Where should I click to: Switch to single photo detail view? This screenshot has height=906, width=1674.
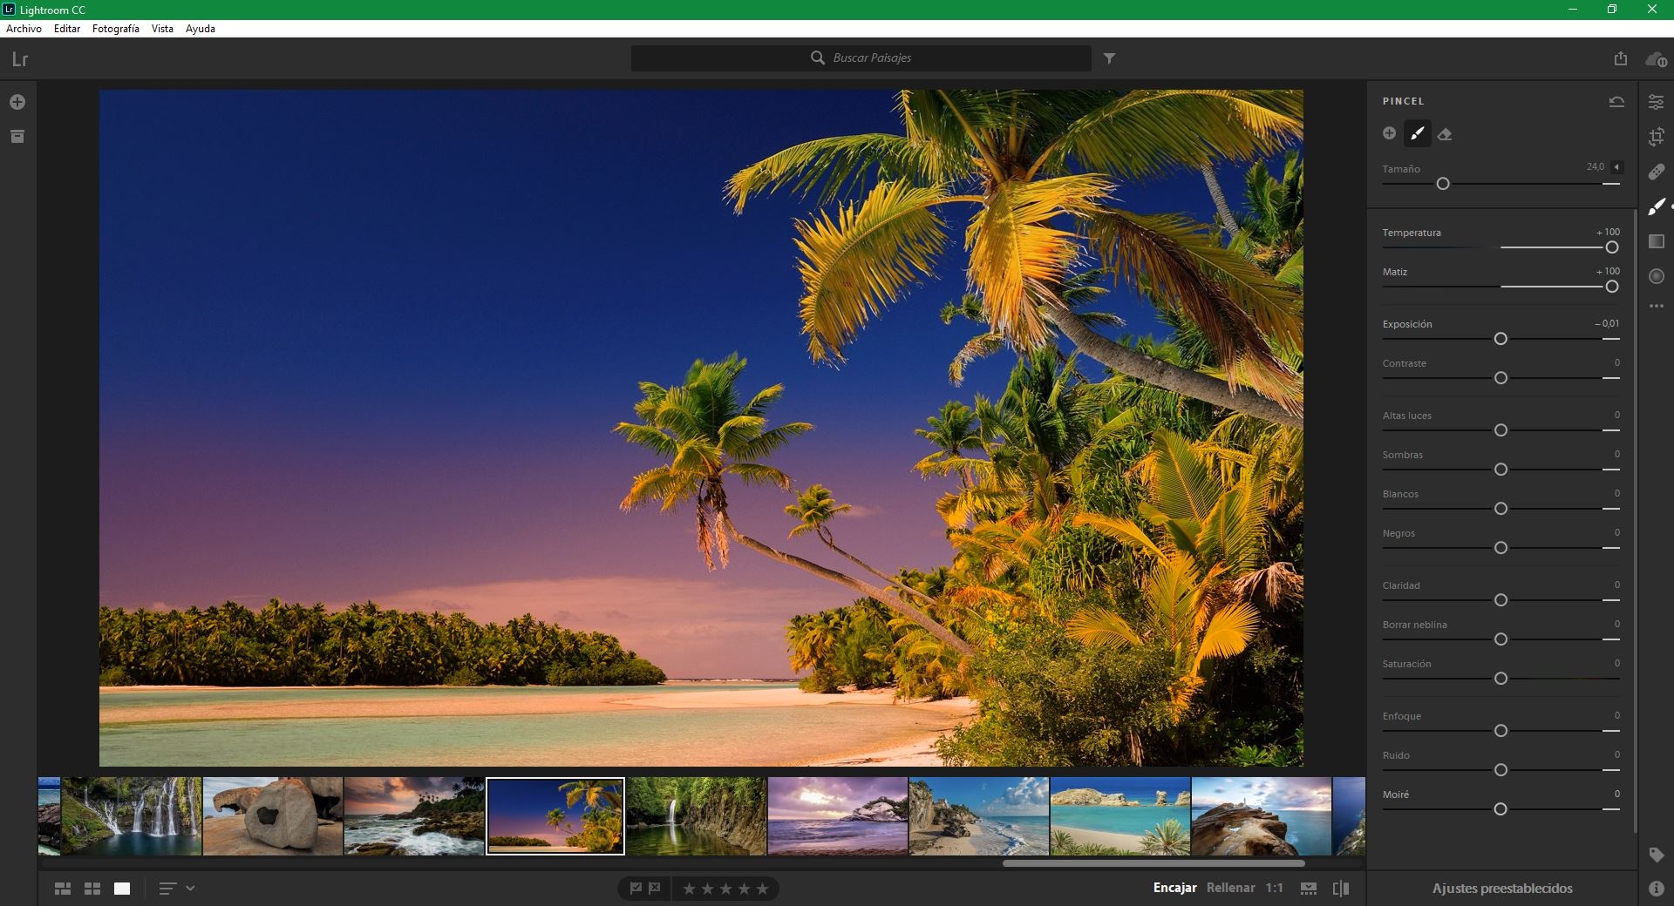(122, 889)
